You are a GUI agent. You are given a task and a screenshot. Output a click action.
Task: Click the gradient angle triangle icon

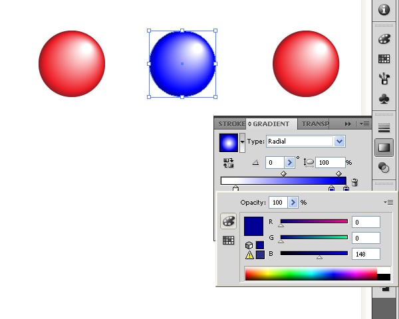coord(255,162)
